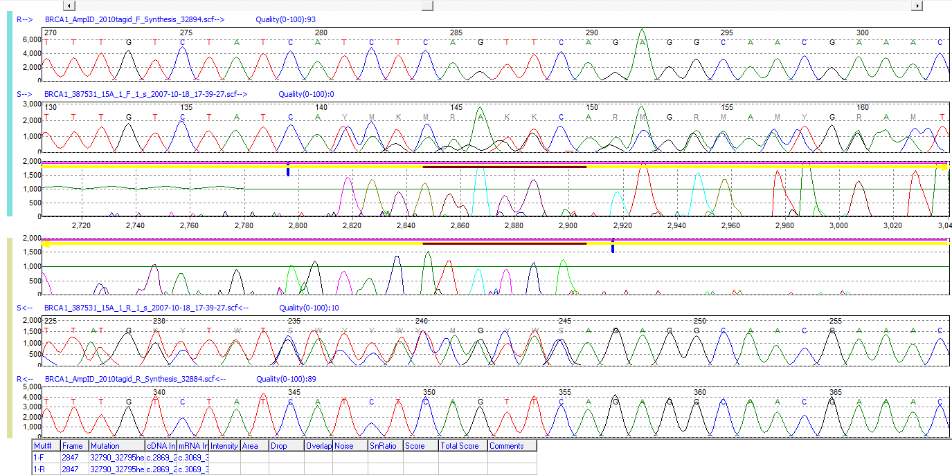
Task: Click the Comments column header
Action: pos(512,446)
